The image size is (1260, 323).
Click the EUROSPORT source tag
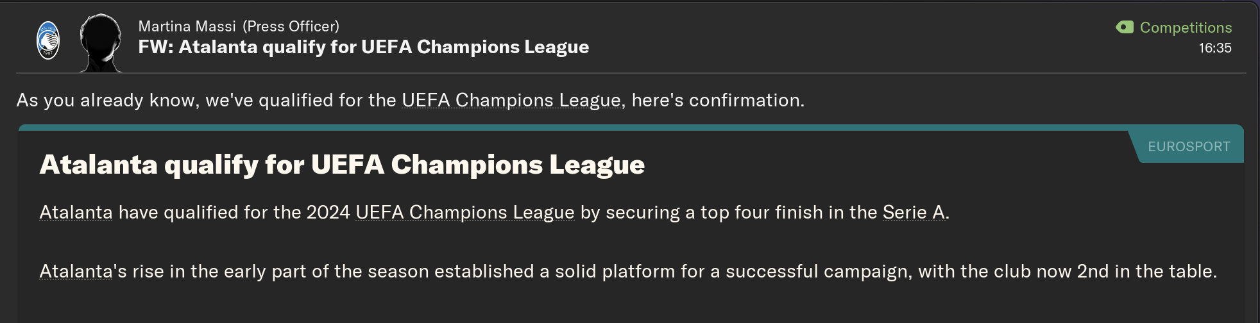click(x=1189, y=147)
